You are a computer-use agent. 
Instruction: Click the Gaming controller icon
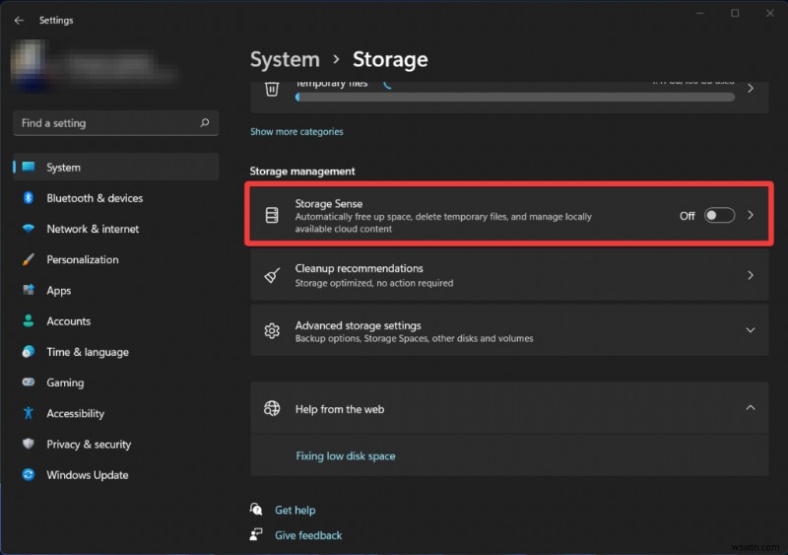coord(29,382)
